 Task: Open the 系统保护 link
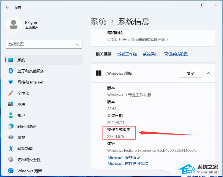[x=151, y=54]
